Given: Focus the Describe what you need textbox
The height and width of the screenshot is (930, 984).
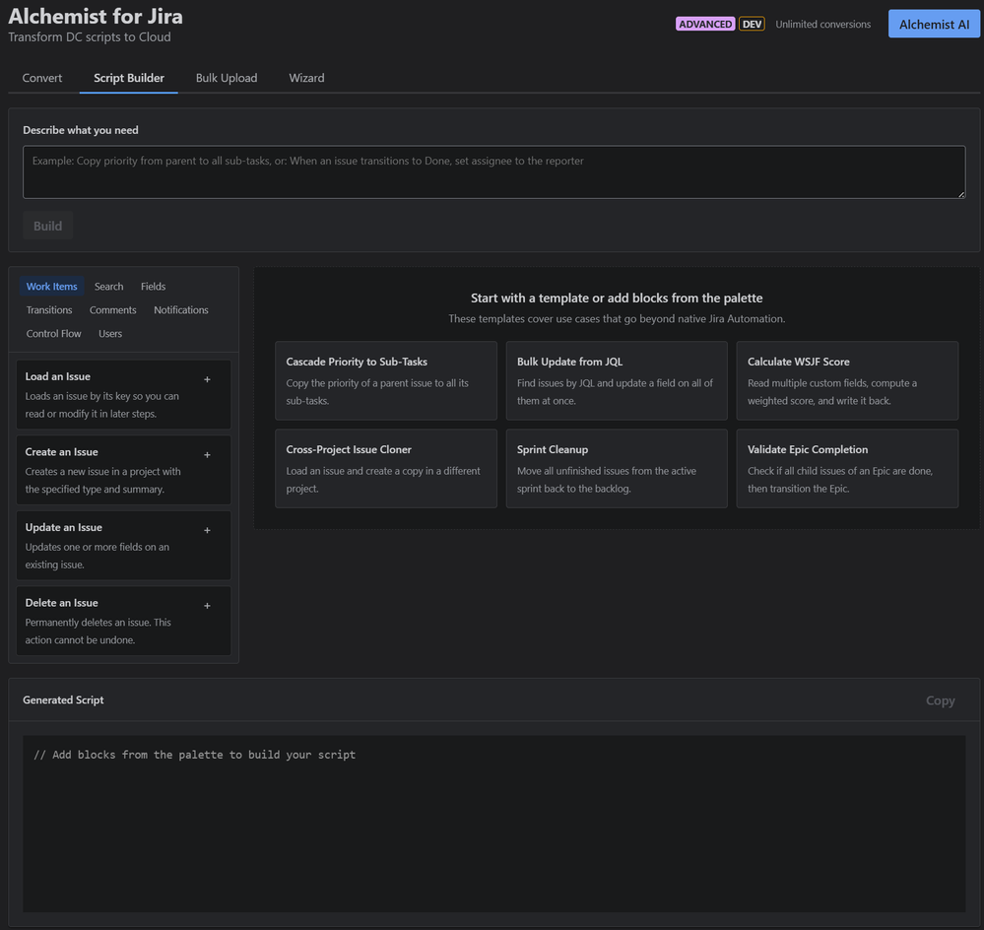Looking at the screenshot, I should (493, 172).
